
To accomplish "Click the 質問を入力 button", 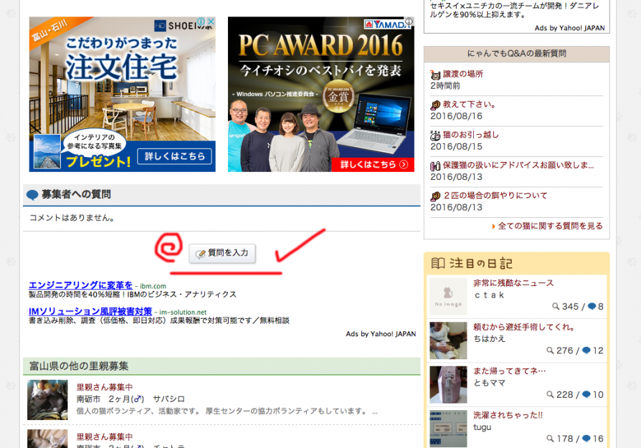I will point(222,253).
